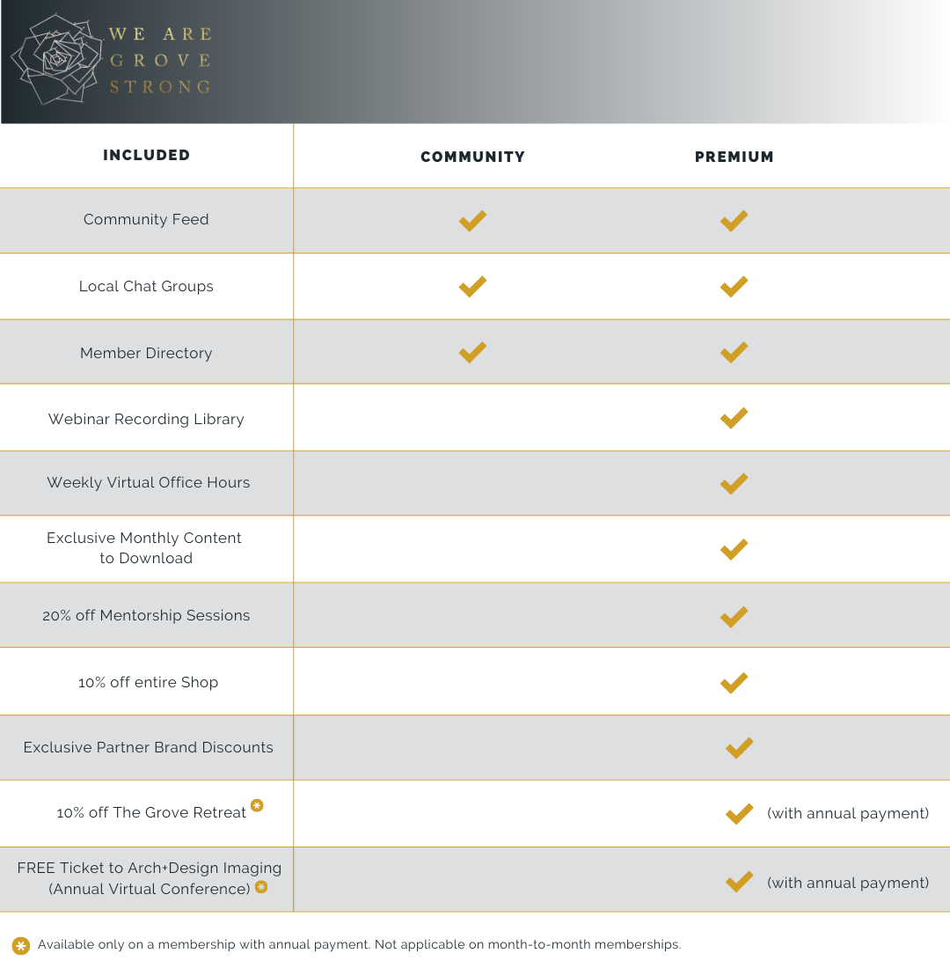Image resolution: width=950 pixels, height=968 pixels.
Task: Click the asterisk badge beside The Grove Retreat
Action: 257,805
